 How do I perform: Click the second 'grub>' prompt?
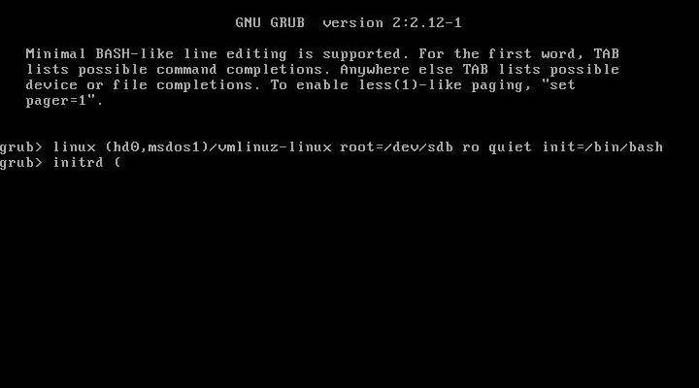point(21,163)
